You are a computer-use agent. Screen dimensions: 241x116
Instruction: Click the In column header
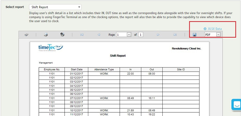[x=130, y=69]
